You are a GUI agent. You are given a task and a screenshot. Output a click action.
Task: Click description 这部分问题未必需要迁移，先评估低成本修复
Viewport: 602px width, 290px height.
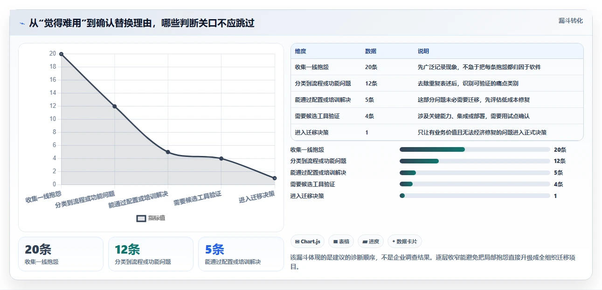coord(474,100)
